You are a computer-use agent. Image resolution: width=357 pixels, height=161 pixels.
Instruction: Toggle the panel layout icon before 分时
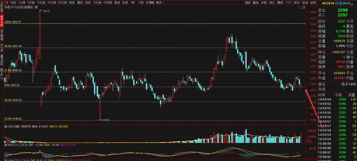[6, 3]
